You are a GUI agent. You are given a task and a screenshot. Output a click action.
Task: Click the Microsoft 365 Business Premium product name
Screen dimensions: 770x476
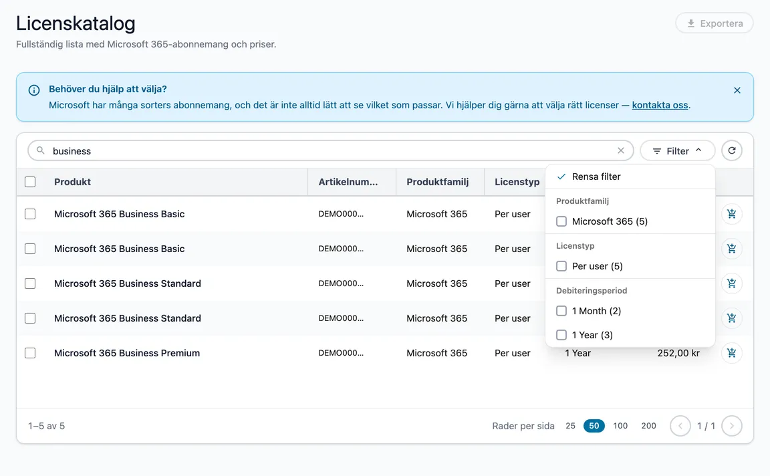pos(127,353)
